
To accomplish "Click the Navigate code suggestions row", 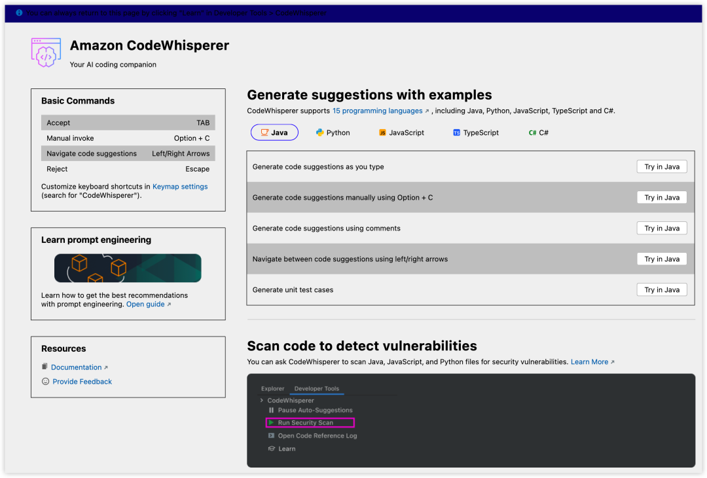I will pos(128,153).
